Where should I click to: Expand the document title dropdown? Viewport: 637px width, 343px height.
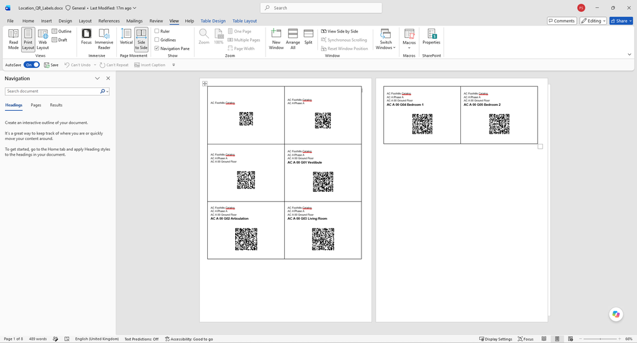coord(134,7)
